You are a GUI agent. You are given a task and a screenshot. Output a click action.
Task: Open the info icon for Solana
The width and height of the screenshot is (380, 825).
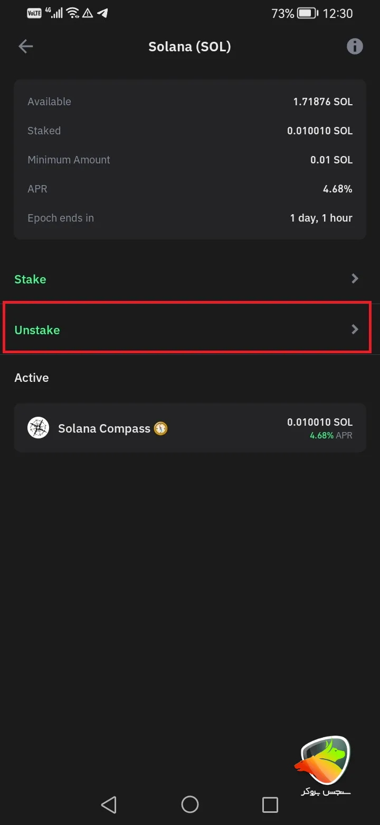pos(355,47)
